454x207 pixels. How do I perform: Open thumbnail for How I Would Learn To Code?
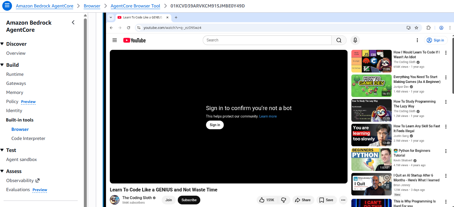point(371,61)
